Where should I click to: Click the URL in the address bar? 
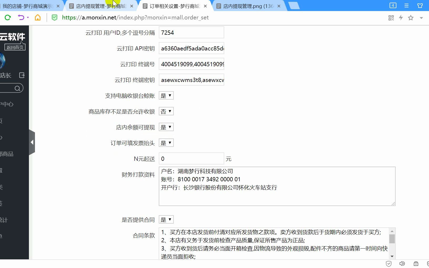tap(135, 18)
